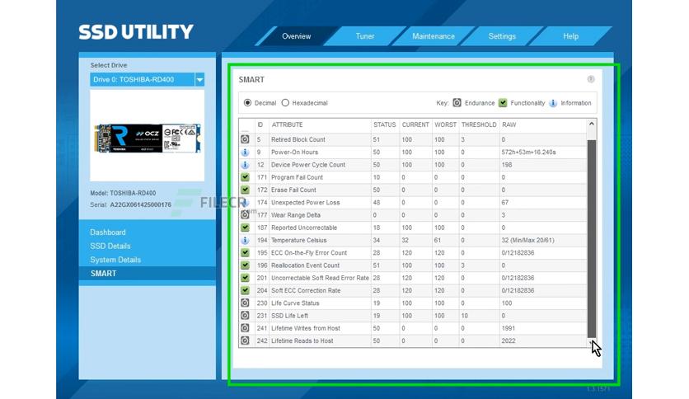Screen dimensions: 689x399
Task: Click raw value 2022 for Lifetime Reads
Action: pyautogui.click(x=509, y=340)
